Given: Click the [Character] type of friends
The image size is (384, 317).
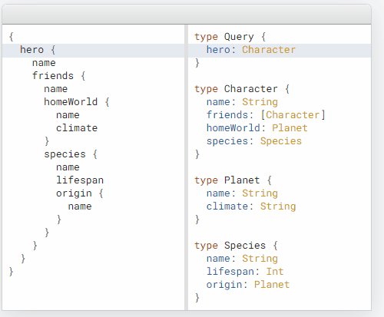Looking at the screenshot, I should click(293, 115).
